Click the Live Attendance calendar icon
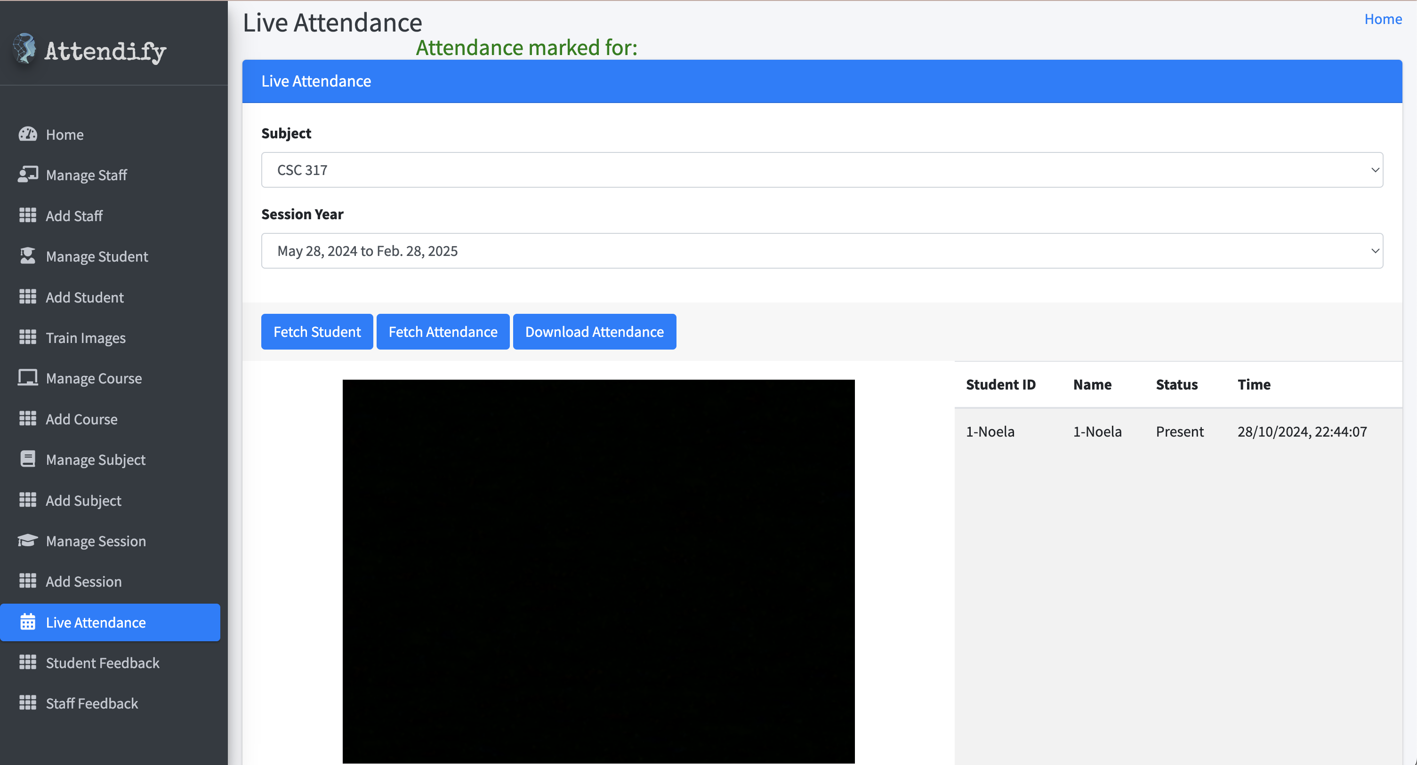The height and width of the screenshot is (765, 1417). tap(27, 622)
